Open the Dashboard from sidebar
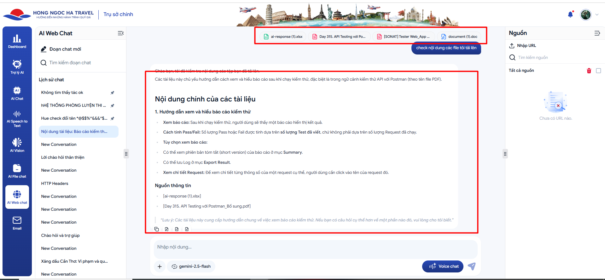605x280 pixels. [17, 41]
